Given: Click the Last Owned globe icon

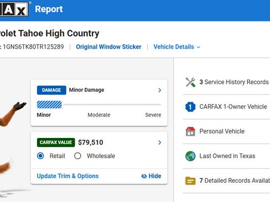Looking at the screenshot, I should click(x=190, y=156).
